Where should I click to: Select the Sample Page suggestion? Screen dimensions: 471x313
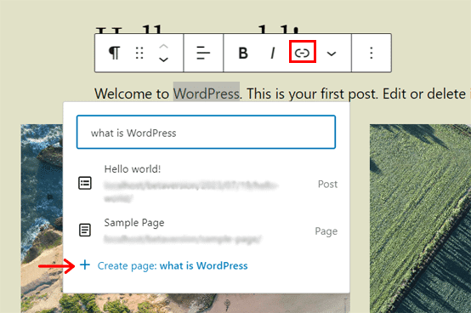(x=206, y=230)
